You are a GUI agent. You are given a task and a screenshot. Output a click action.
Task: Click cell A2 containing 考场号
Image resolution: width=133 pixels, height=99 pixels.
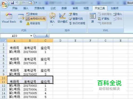14,48
